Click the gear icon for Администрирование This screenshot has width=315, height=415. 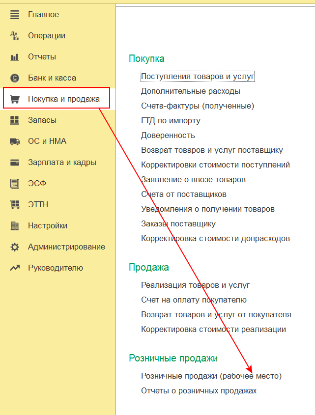(15, 247)
